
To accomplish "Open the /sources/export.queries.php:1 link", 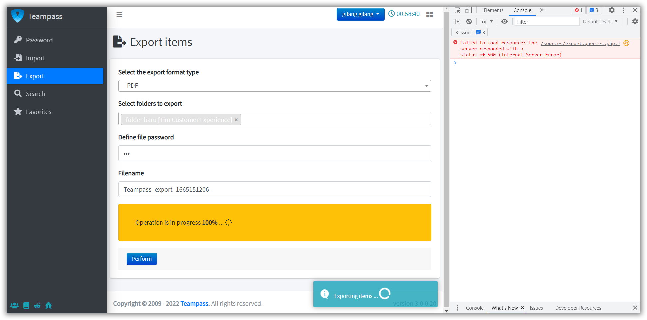I will 580,43.
